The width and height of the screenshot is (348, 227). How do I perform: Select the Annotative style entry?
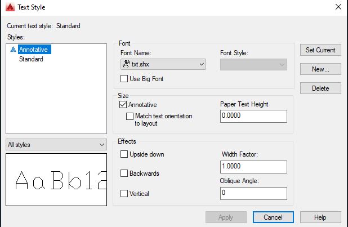click(x=34, y=50)
